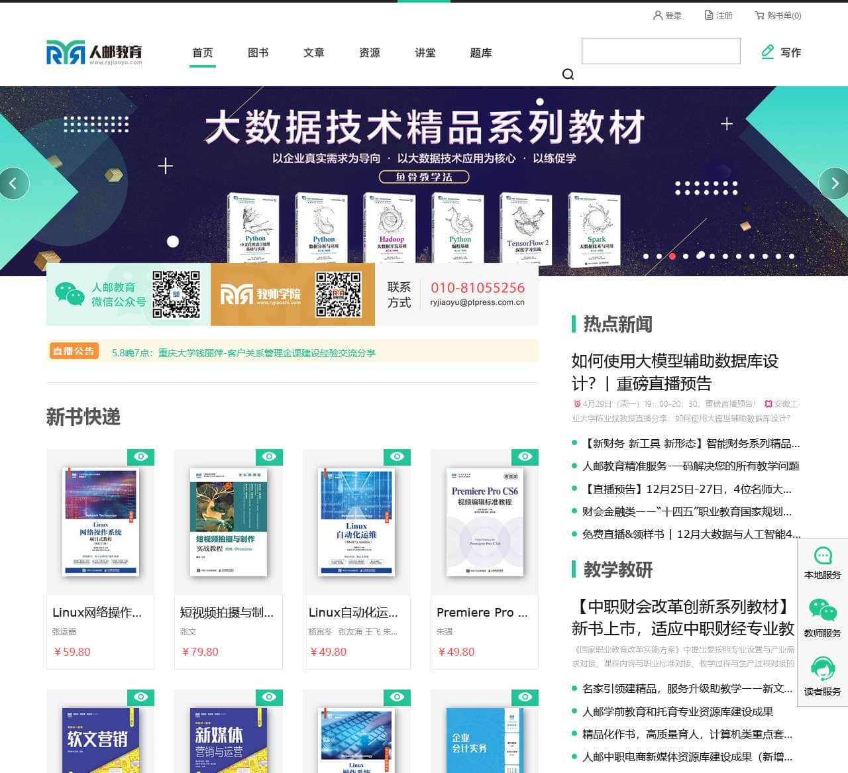The height and width of the screenshot is (773, 848).
Task: Switch to the 图书 navigation tab
Action: click(258, 53)
